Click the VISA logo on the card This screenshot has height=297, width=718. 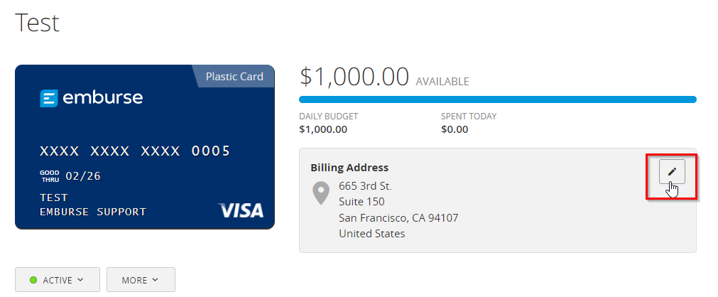(x=241, y=210)
